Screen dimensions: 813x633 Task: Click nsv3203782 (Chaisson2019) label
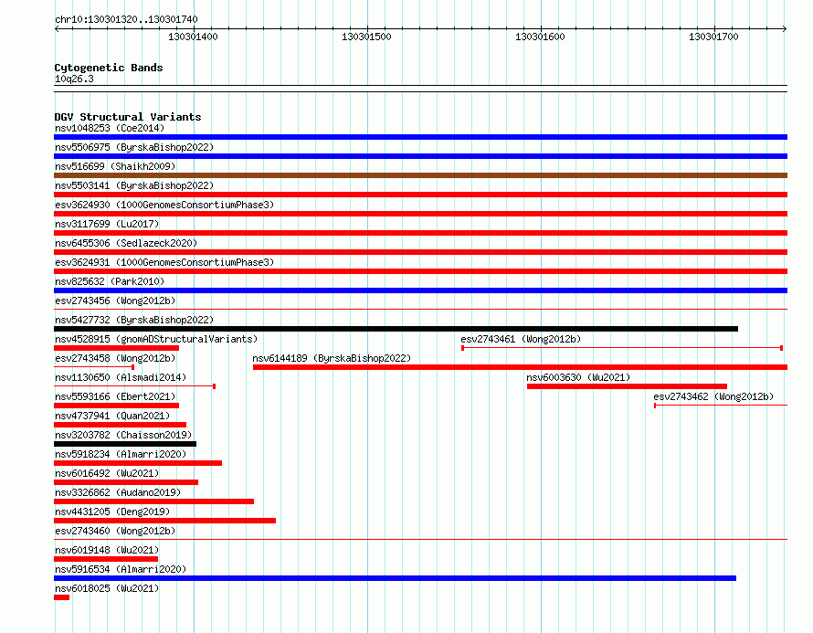coord(123,435)
